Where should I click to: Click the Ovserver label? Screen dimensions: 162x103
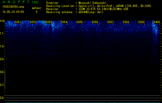click(x=52, y=3)
